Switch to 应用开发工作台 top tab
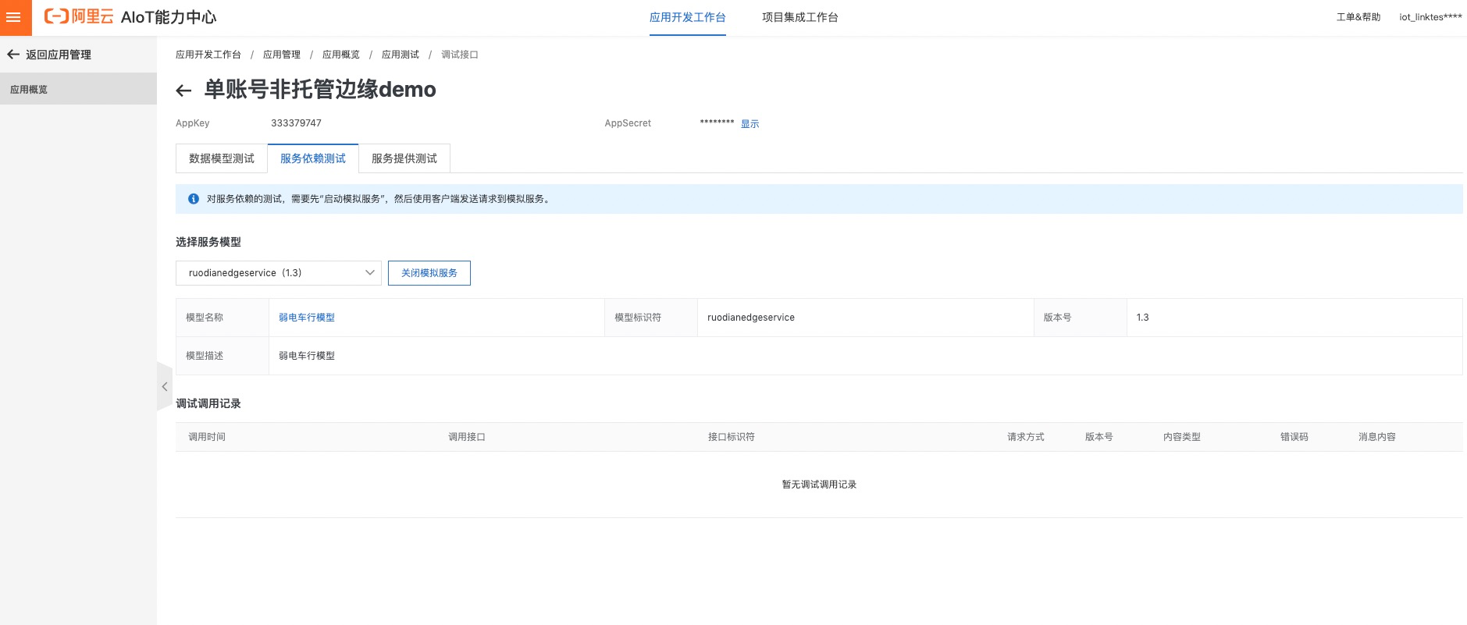This screenshot has width=1467, height=625. (688, 17)
